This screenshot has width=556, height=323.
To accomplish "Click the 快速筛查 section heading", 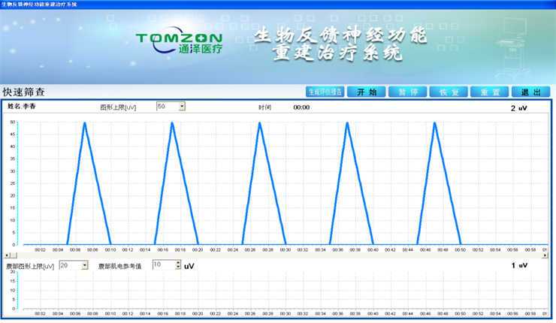I will tap(23, 92).
